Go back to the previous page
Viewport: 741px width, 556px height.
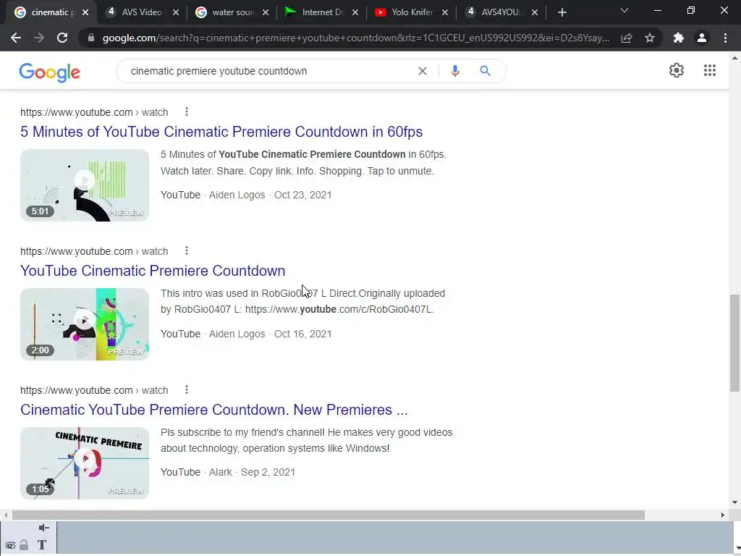(x=16, y=38)
